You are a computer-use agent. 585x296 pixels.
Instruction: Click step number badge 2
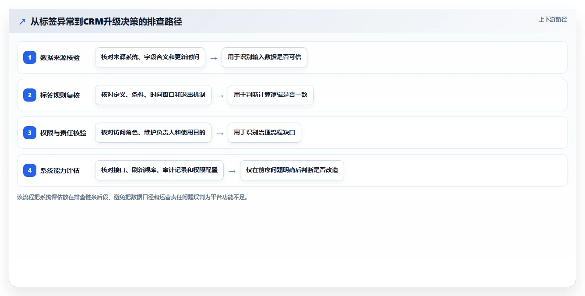(x=30, y=95)
